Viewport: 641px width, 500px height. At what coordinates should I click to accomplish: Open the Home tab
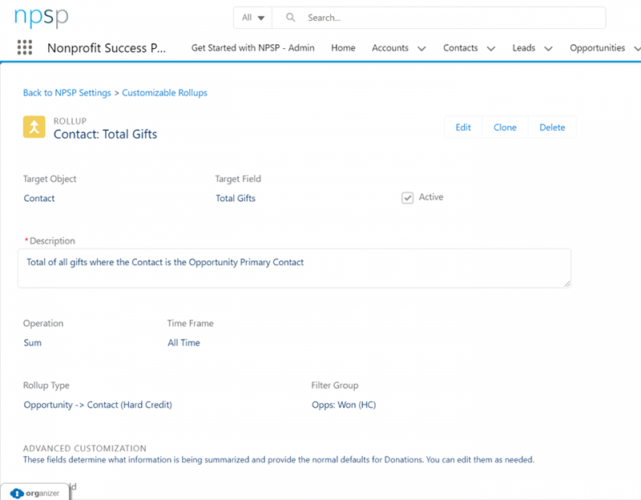click(343, 48)
